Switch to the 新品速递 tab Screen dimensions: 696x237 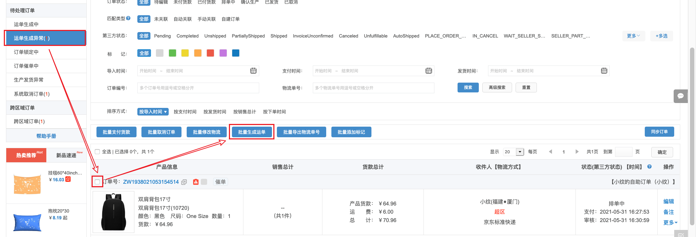click(66, 155)
